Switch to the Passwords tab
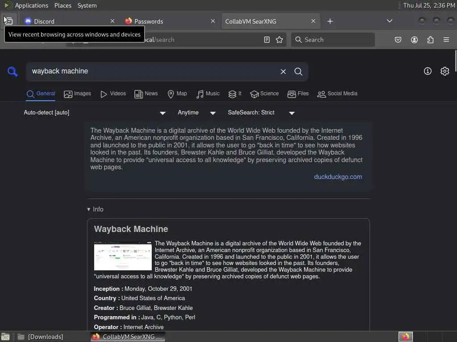 (170, 21)
